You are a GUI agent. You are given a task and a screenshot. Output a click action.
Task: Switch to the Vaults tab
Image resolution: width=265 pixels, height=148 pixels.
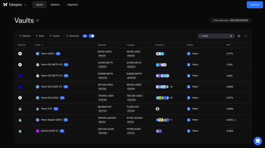39,5
